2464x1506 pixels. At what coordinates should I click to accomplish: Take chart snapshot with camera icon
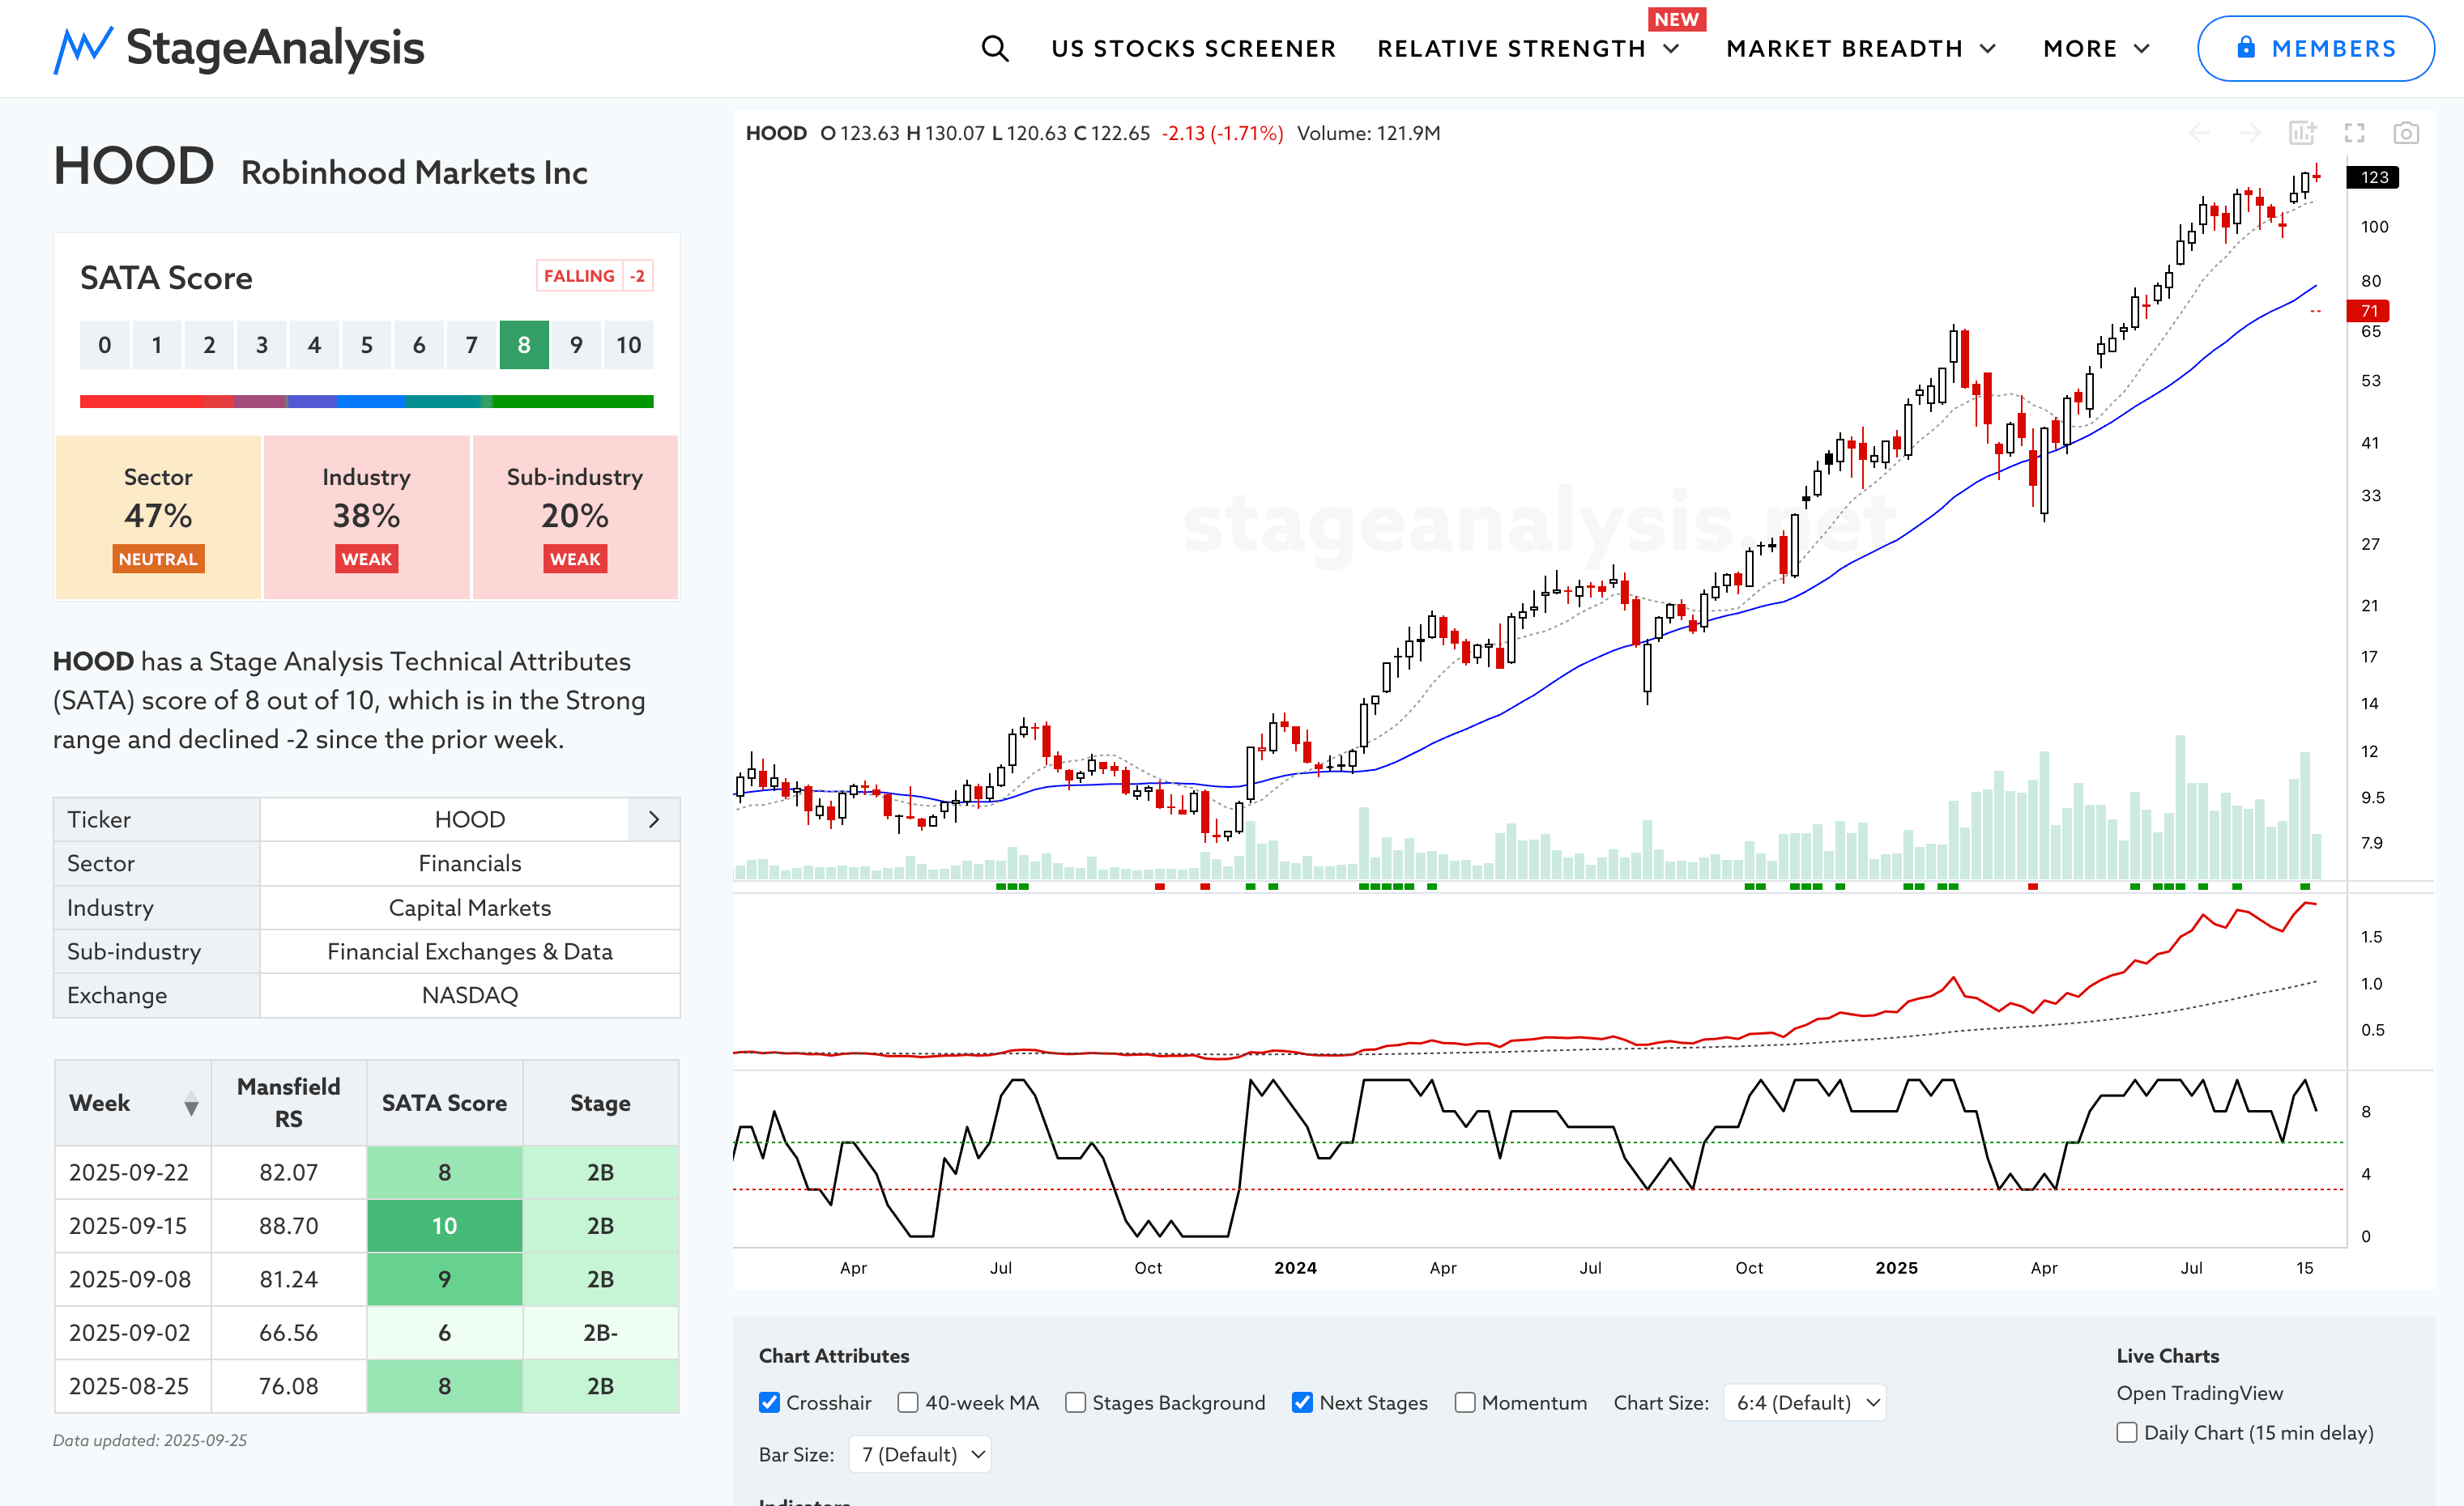[2406, 133]
